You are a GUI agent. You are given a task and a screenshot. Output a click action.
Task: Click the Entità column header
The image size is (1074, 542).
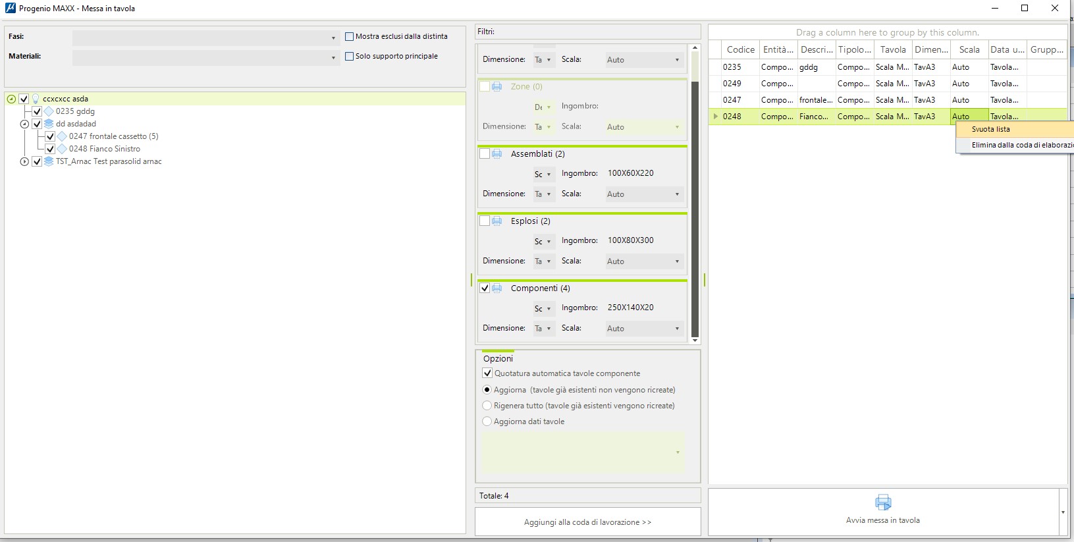(778, 49)
